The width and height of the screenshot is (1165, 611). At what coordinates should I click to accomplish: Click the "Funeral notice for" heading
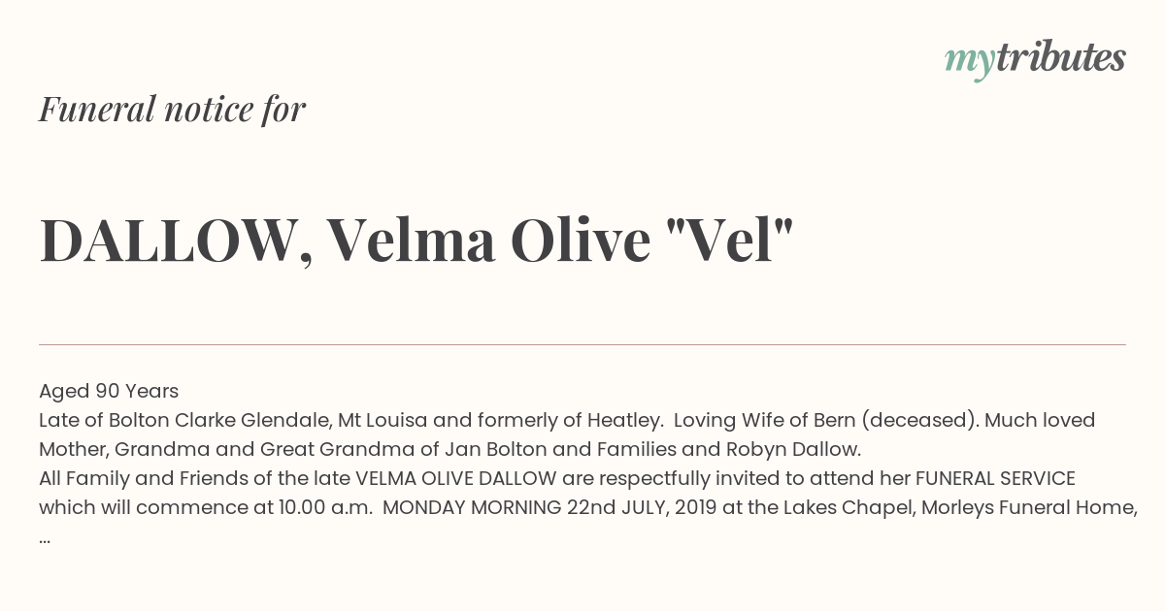coord(172,109)
